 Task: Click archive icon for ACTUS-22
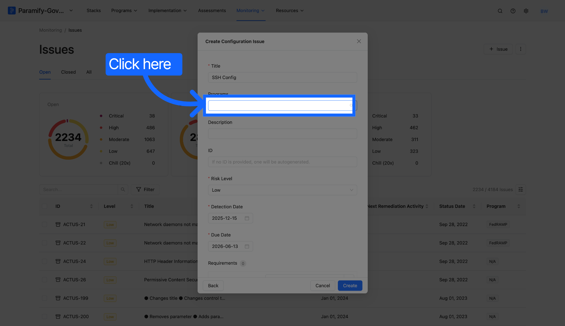pos(58,243)
